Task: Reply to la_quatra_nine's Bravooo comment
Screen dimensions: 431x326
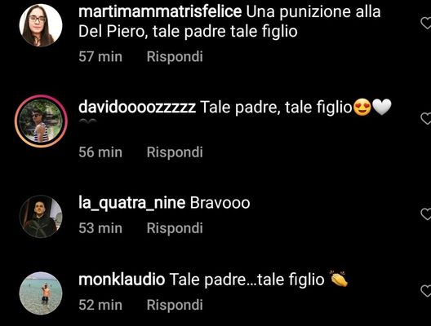Action: pos(175,228)
